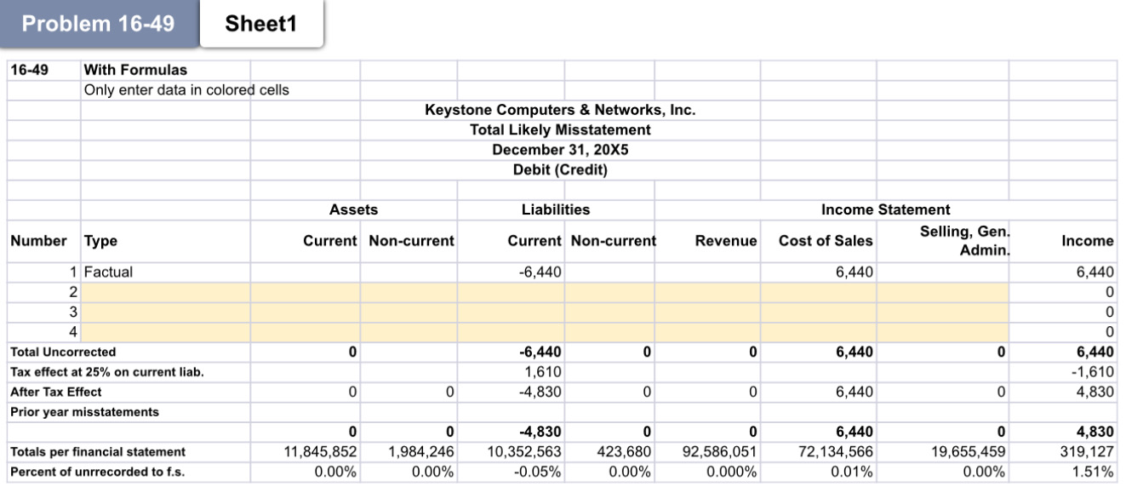1126x504 pixels.
Task: Click colored Cost of Sales cell in row 2
Action: pos(819,292)
